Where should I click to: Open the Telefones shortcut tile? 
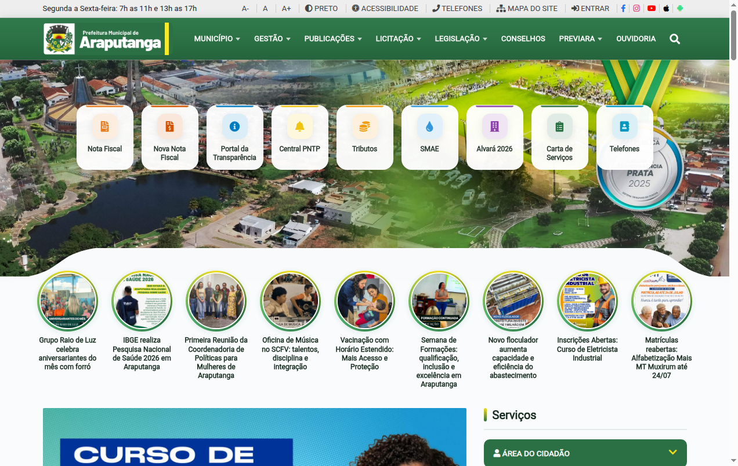624,137
